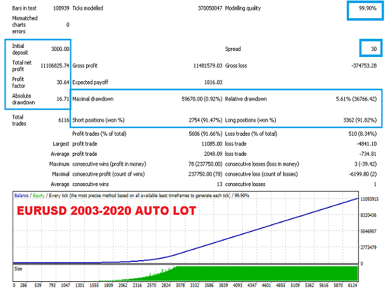
Task: Click Expected payoff value 1816.03
Action: pyautogui.click(x=213, y=82)
